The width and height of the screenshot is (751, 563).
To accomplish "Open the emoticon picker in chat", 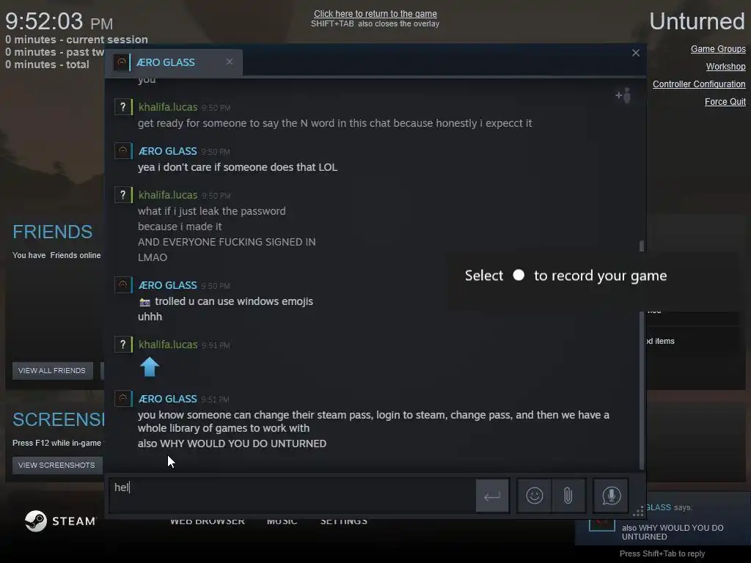I will tap(534, 496).
